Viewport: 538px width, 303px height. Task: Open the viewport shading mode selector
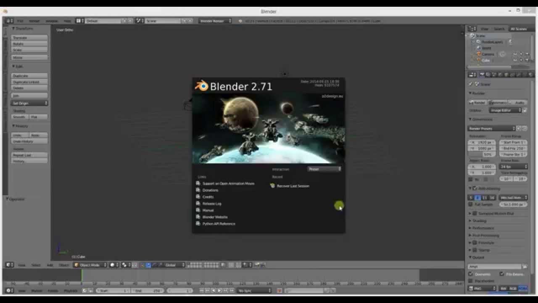coord(114,265)
